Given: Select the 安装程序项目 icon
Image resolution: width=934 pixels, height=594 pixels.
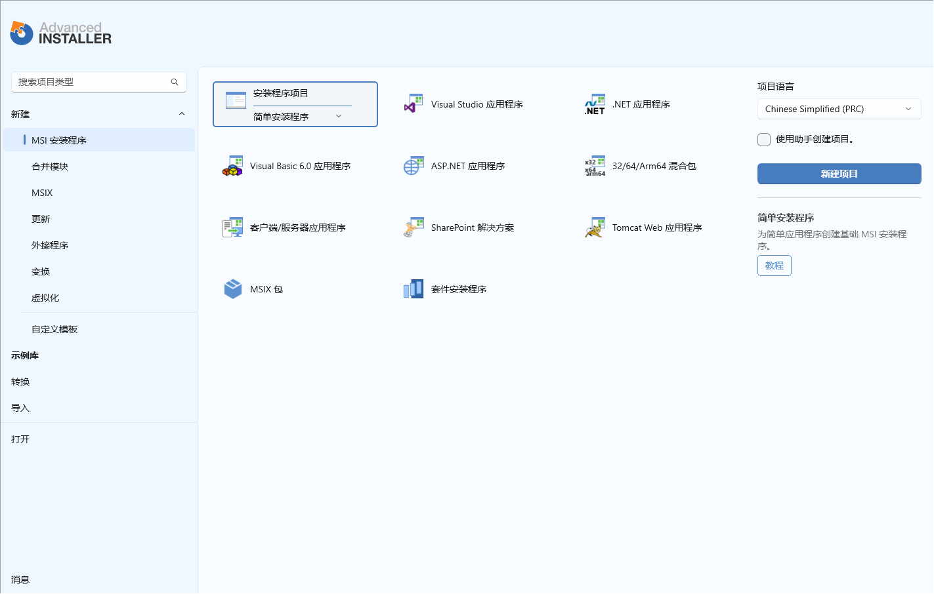Looking at the screenshot, I should pos(236,100).
